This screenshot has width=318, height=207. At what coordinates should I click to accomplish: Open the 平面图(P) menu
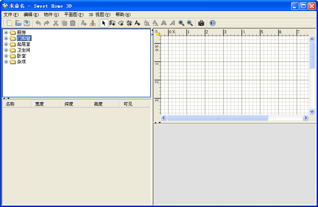point(73,15)
